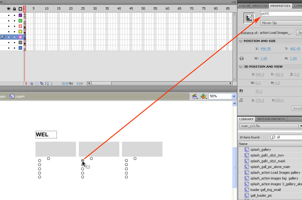This screenshot has width=302, height=200.
Task: Toggle lock dot of the green layer
Action: pyautogui.click(x=14, y=21)
